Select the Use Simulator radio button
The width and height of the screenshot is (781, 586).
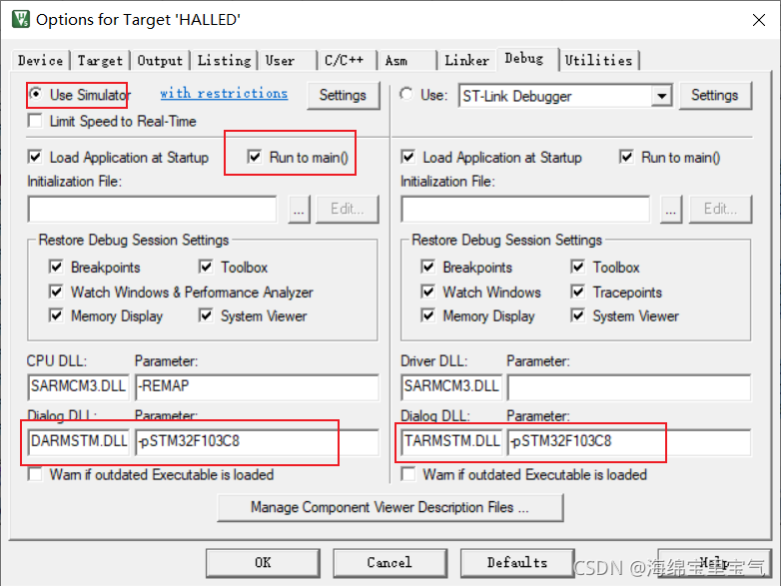35,94
